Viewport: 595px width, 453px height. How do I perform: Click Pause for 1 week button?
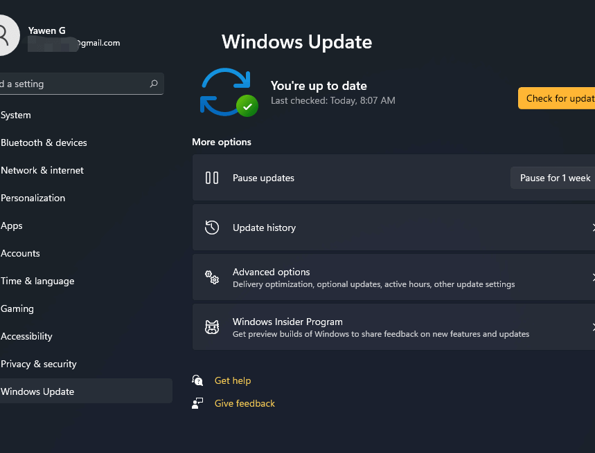553,178
